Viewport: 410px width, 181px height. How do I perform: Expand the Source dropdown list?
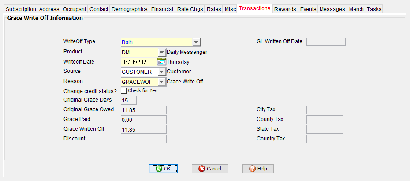click(x=161, y=72)
